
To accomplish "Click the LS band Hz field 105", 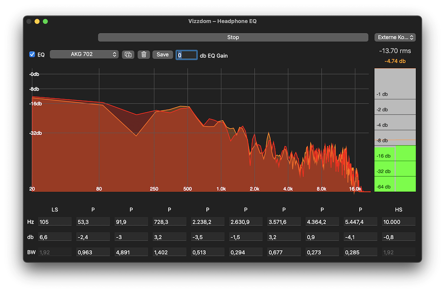I will [x=55, y=222].
